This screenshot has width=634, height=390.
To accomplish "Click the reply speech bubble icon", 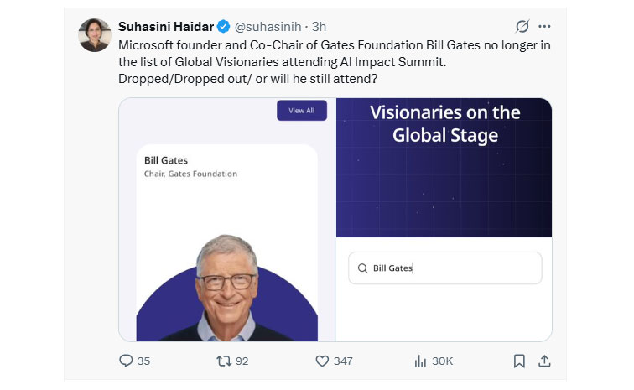I will pyautogui.click(x=127, y=361).
